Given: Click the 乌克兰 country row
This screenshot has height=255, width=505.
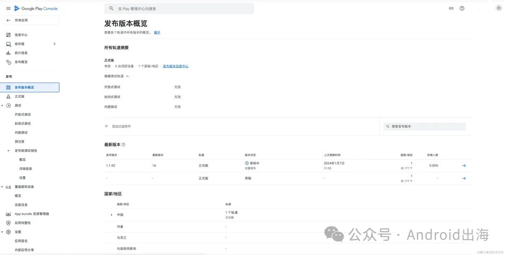Looking at the screenshot, I should (x=288, y=238).
